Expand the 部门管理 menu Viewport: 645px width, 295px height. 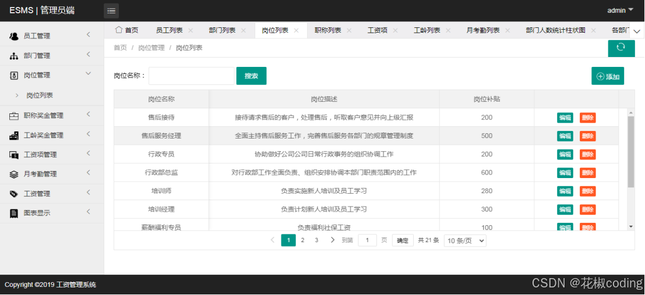pyautogui.click(x=89, y=55)
